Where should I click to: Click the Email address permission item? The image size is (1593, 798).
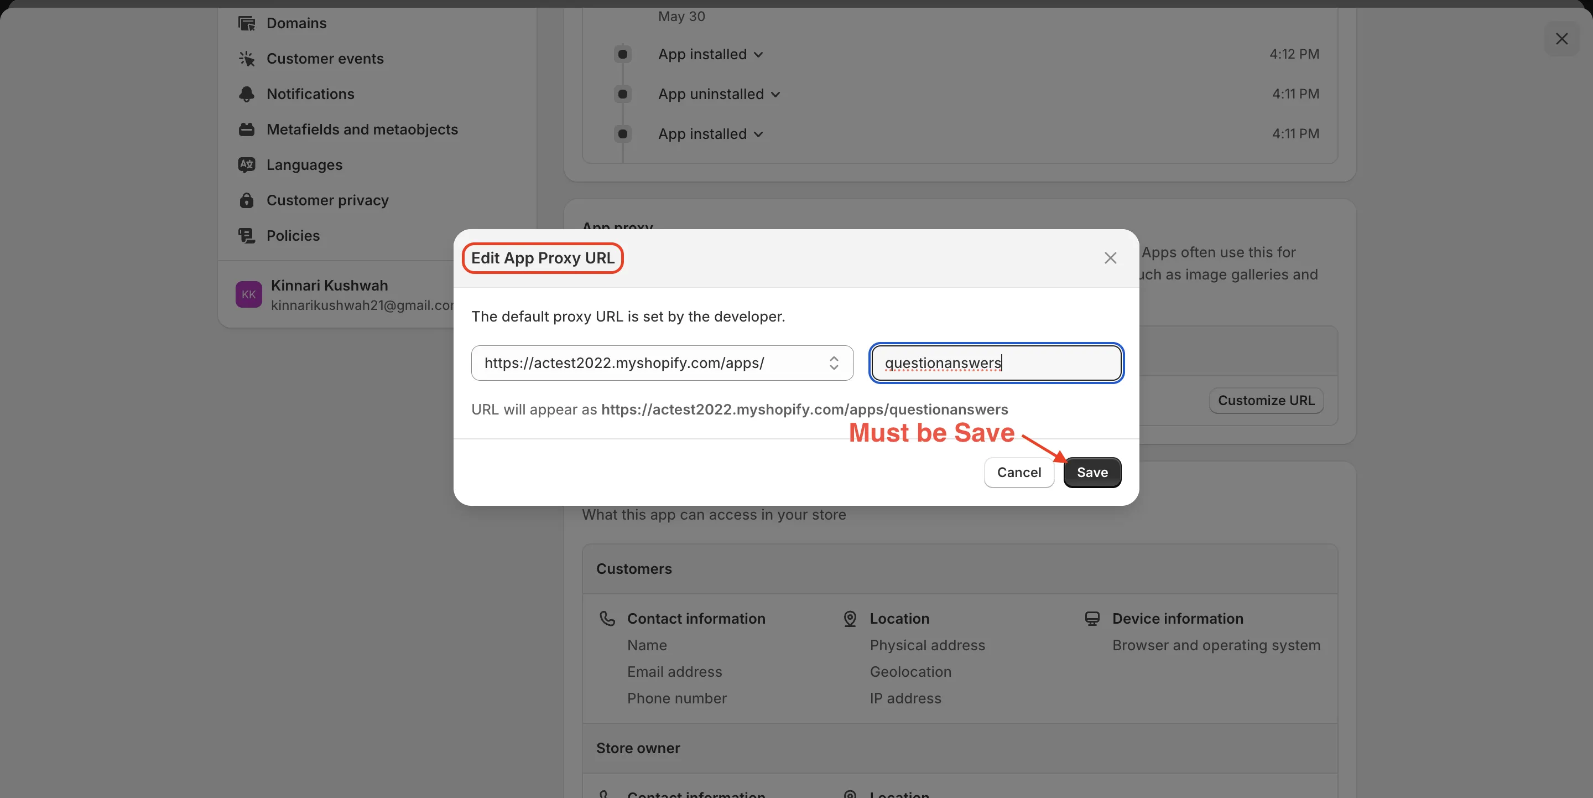pos(675,672)
